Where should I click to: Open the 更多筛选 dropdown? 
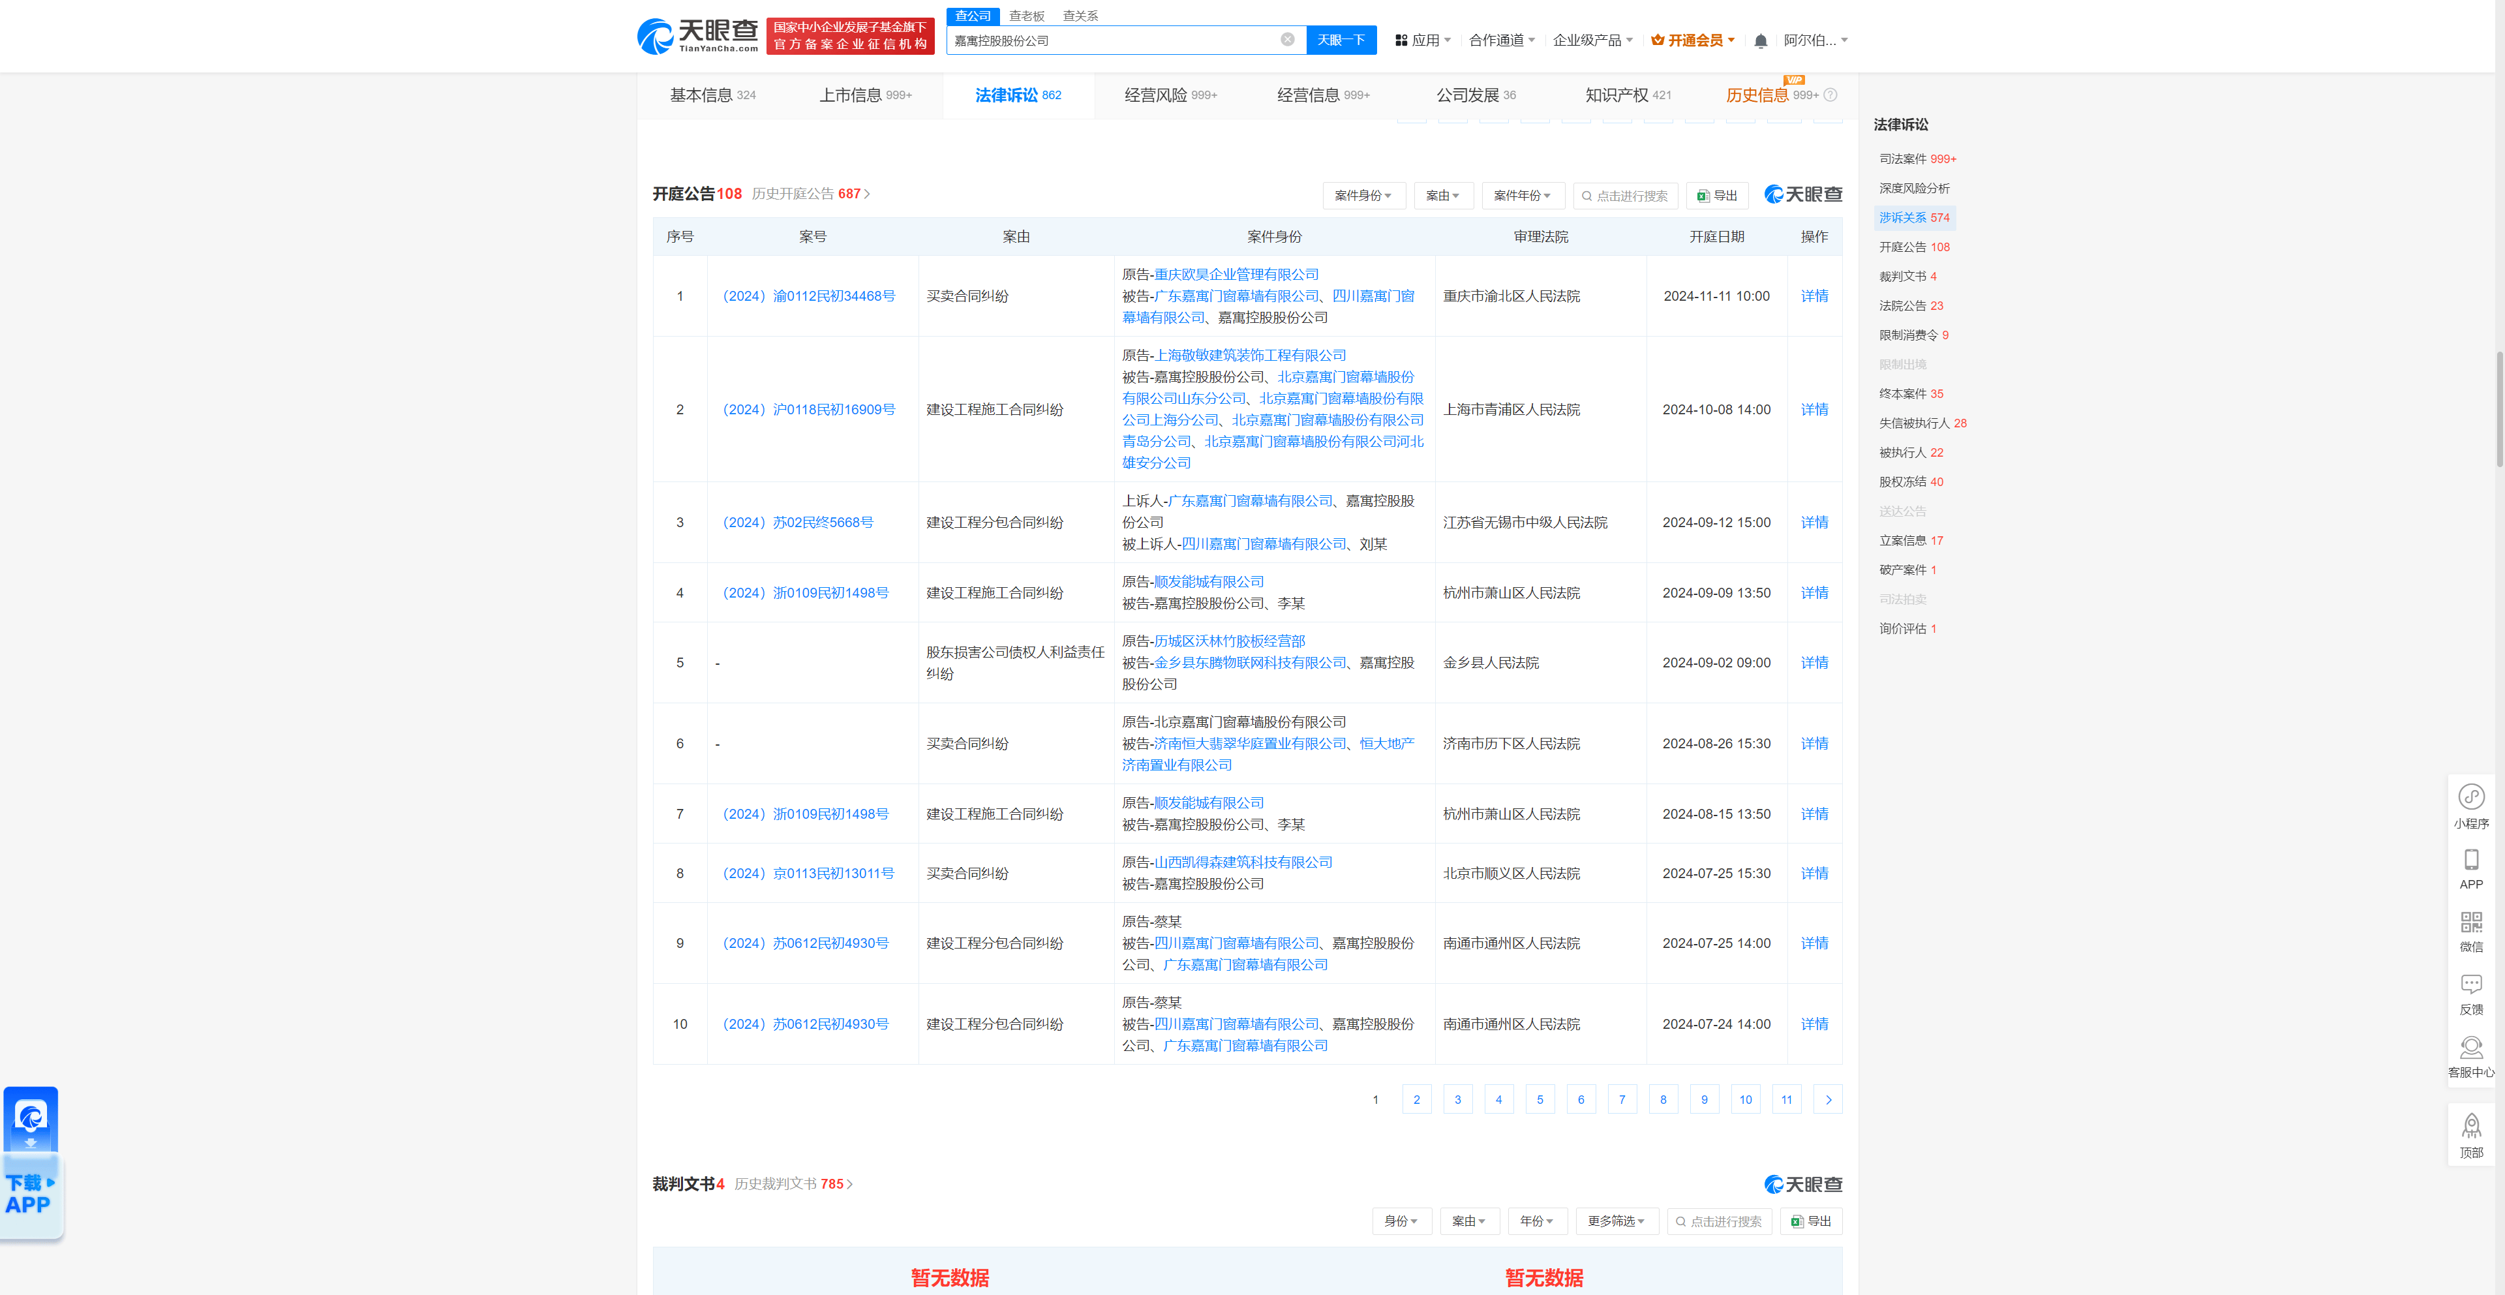(x=1617, y=1221)
